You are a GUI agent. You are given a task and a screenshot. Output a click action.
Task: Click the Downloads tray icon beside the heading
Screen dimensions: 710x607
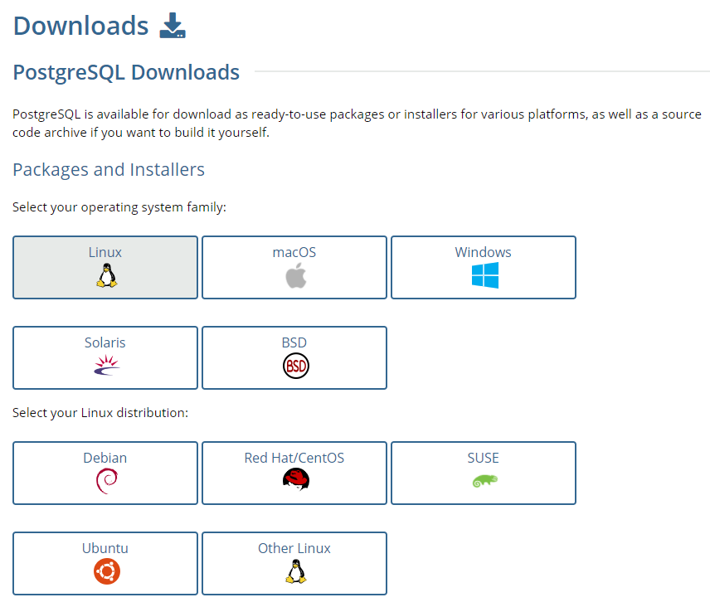click(x=173, y=26)
